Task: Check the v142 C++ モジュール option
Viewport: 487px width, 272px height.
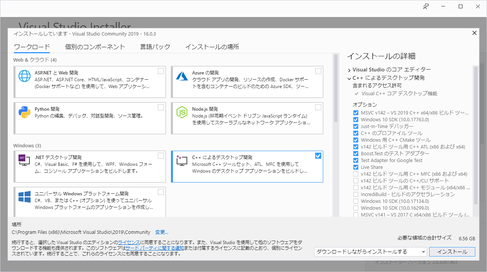Action: (x=356, y=187)
